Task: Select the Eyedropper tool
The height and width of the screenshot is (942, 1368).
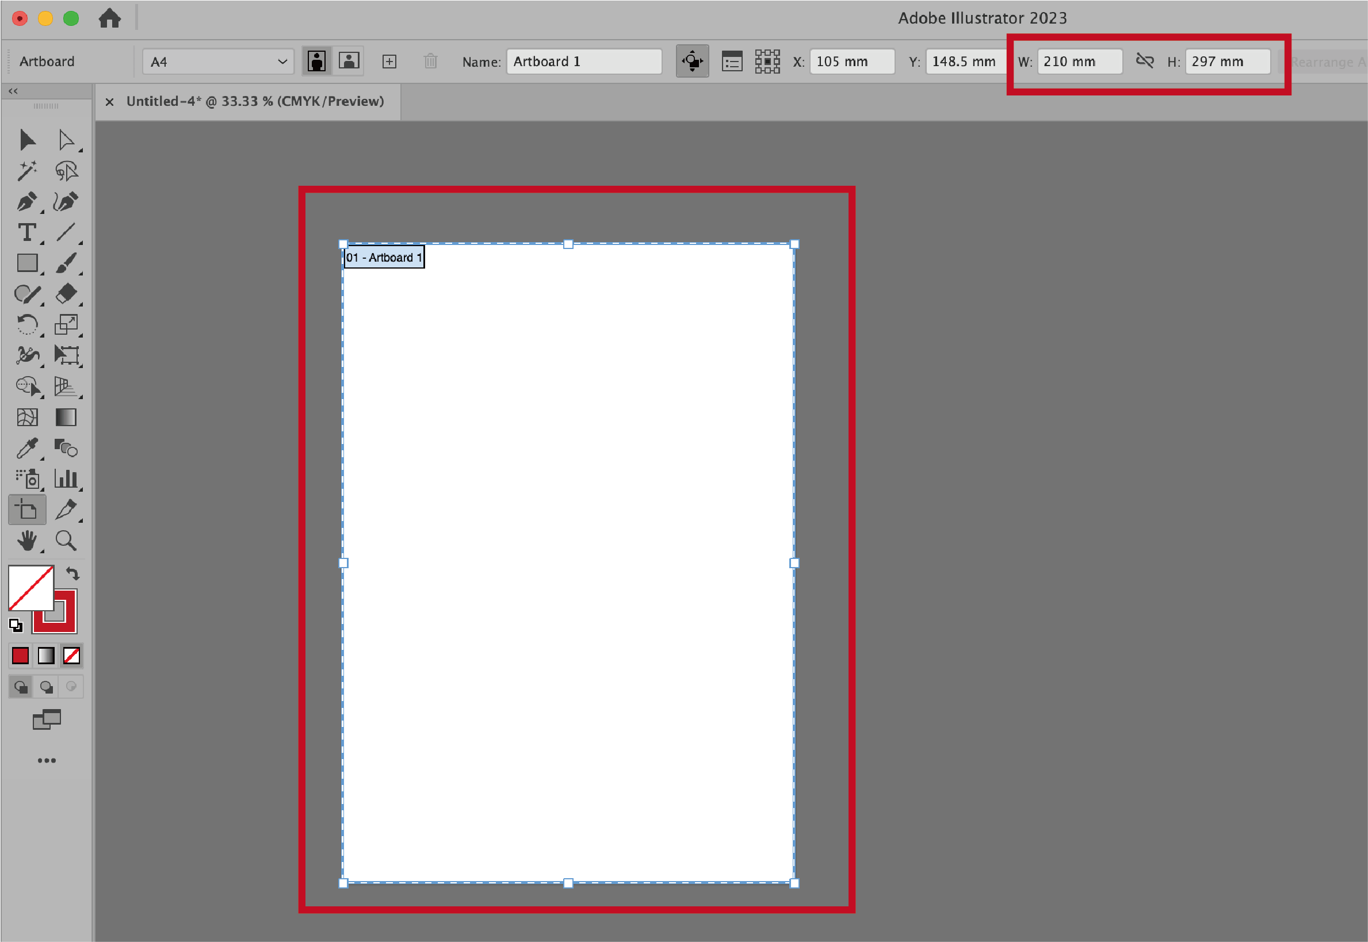Action: 26,448
